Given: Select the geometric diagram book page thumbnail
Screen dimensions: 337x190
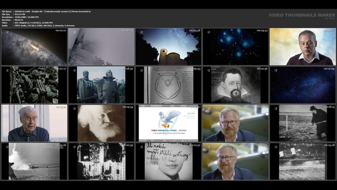Looking at the screenshot, I should pyautogui.click(x=168, y=85).
